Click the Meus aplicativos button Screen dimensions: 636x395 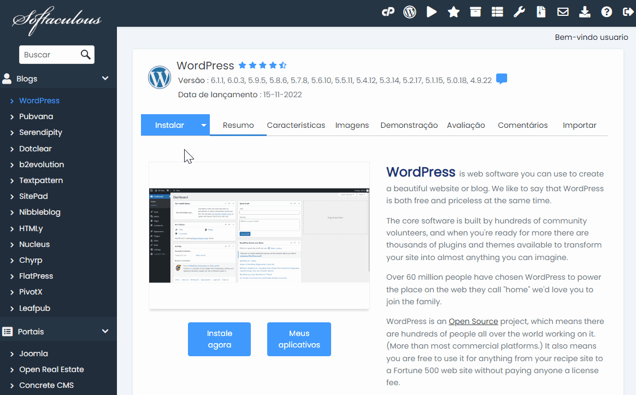[299, 339]
